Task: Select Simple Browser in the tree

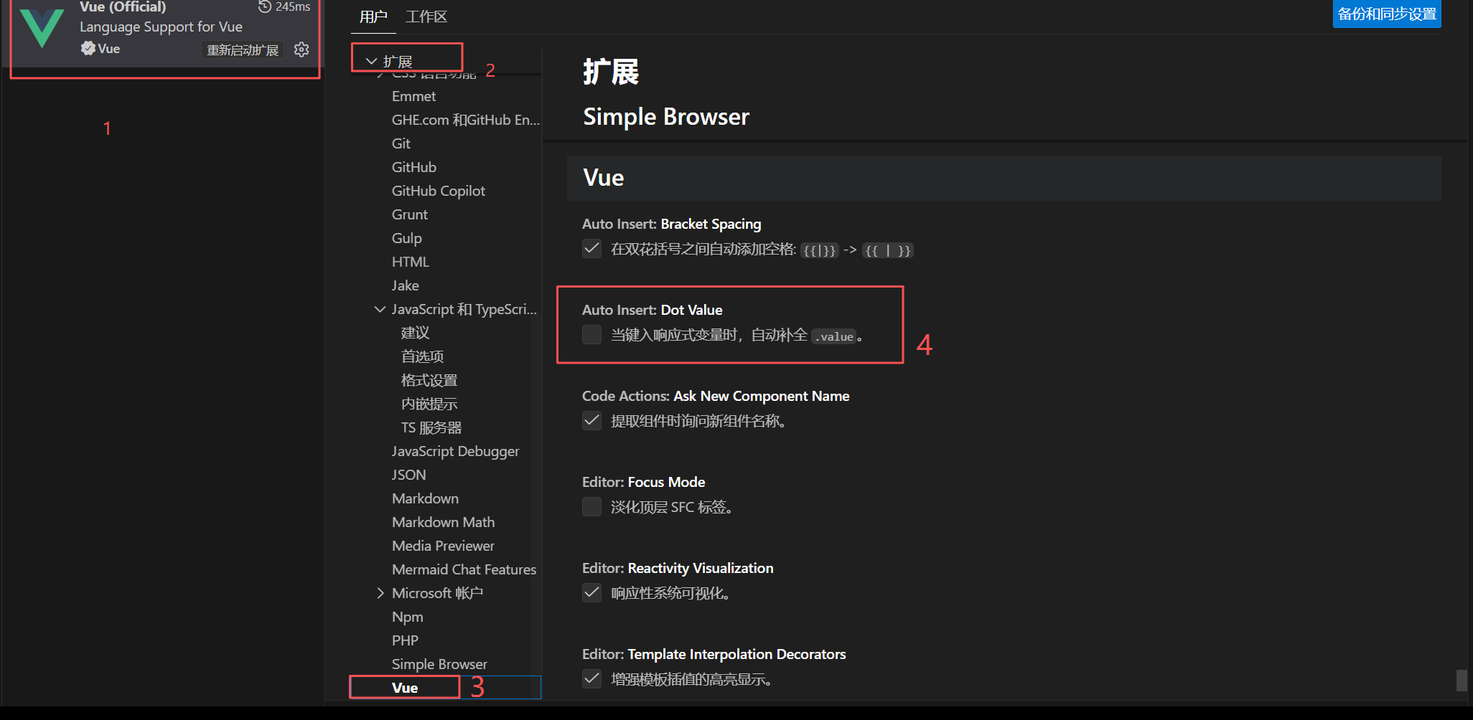Action: [439, 664]
